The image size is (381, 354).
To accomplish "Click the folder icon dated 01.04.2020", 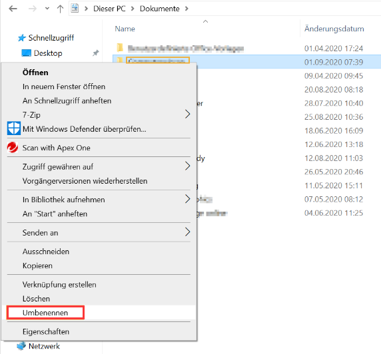I will (120, 48).
